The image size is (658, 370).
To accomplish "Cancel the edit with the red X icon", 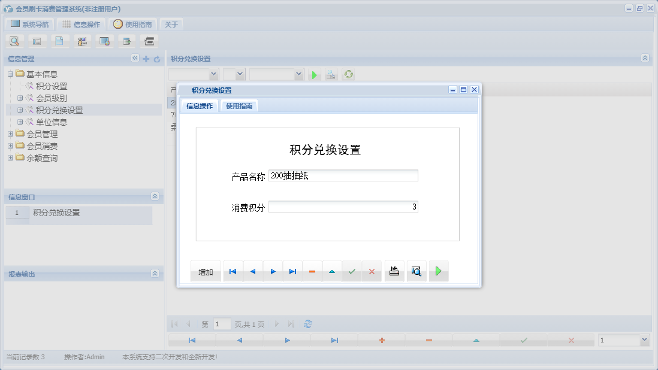I will (x=372, y=271).
